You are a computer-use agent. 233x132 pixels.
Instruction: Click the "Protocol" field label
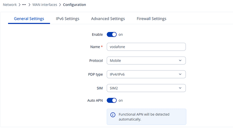coord(96,61)
